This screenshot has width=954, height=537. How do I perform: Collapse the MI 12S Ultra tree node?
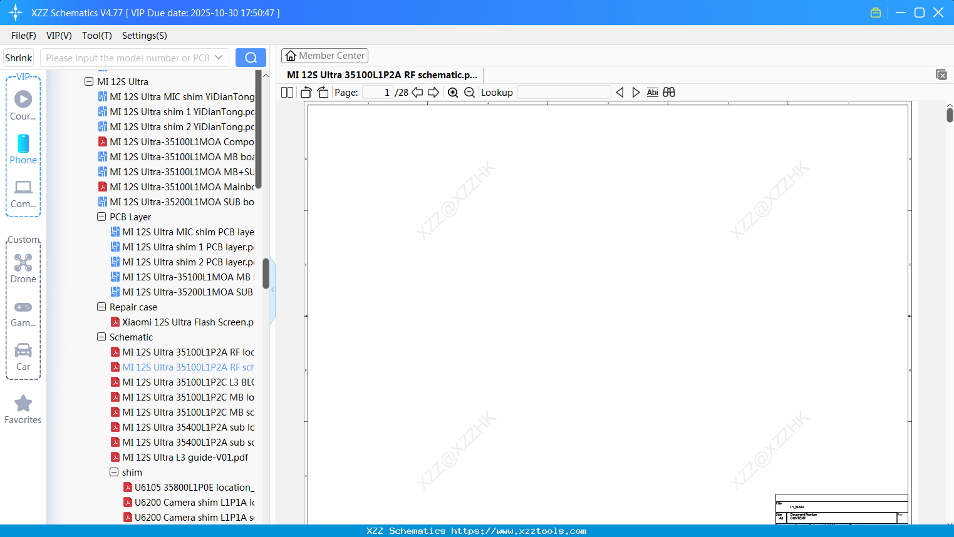[89, 82]
